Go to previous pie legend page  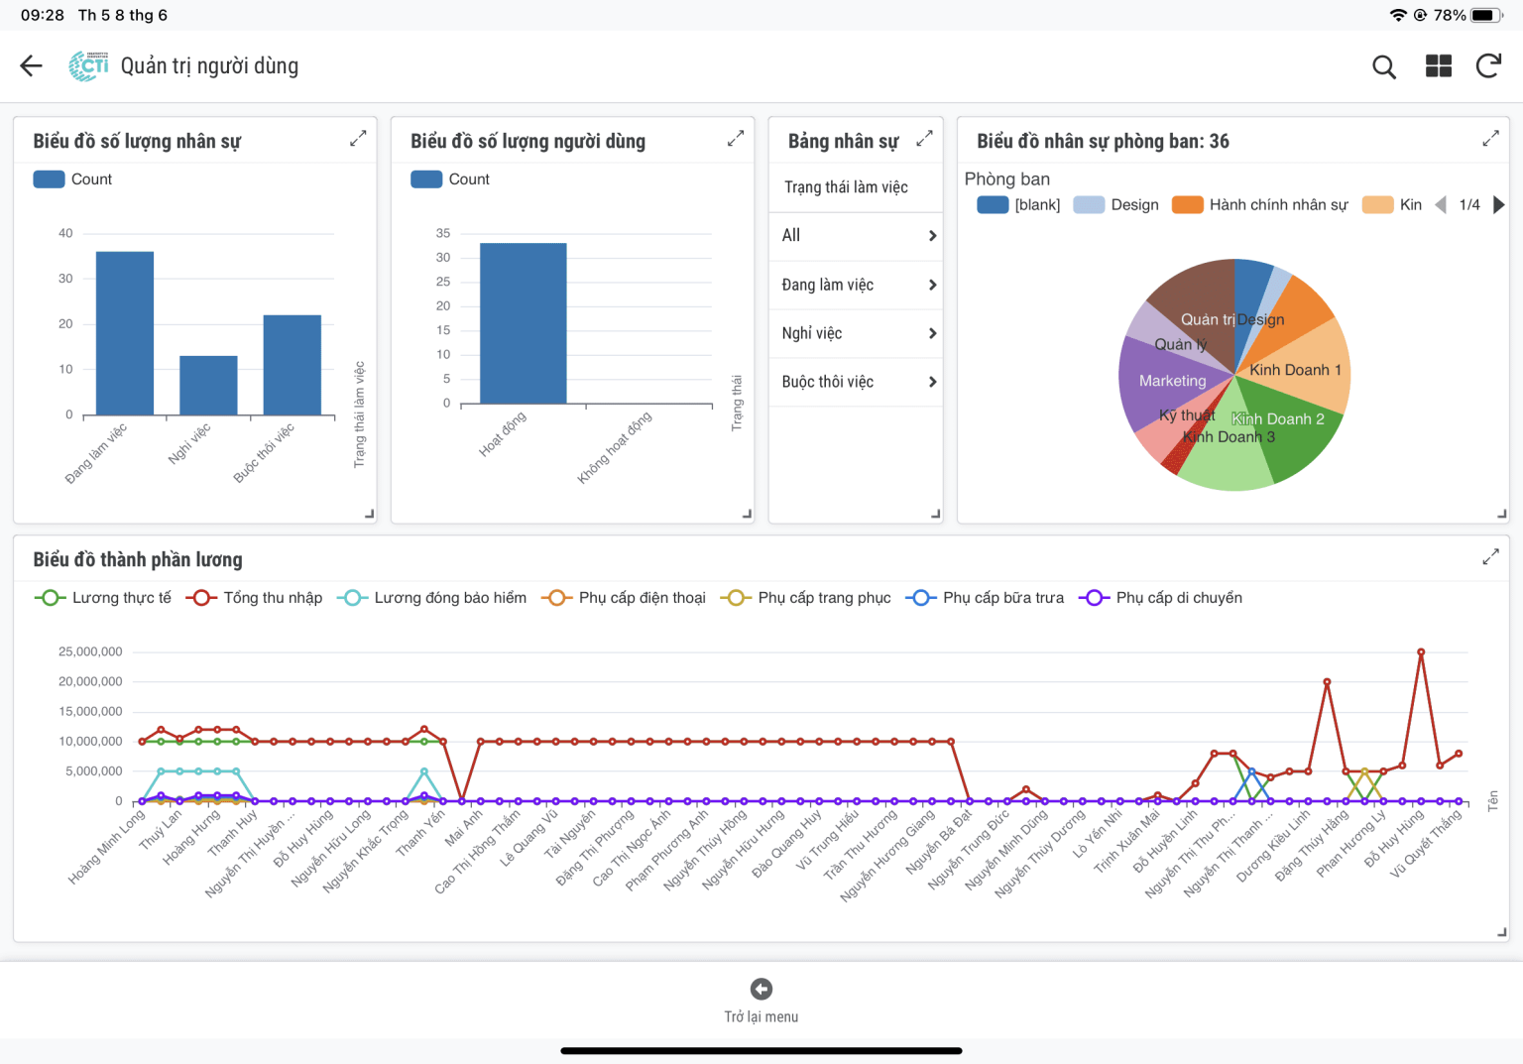1441,204
